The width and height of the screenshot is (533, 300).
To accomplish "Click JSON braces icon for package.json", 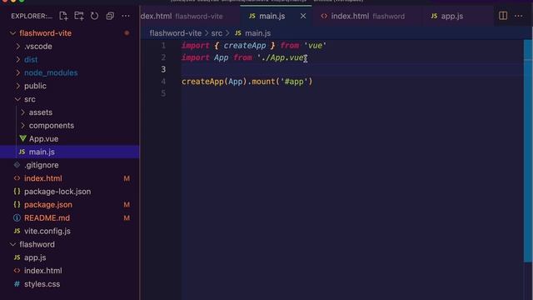I will (17, 205).
